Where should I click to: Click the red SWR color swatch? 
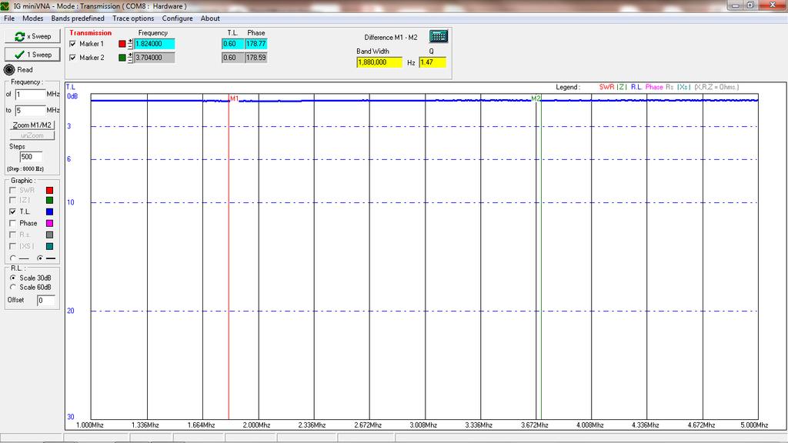50,191
